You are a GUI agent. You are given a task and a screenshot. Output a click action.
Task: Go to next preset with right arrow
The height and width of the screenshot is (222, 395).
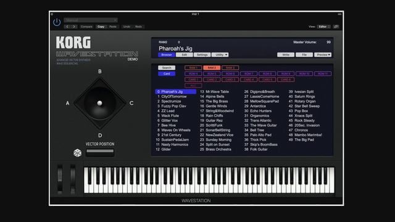point(74,27)
